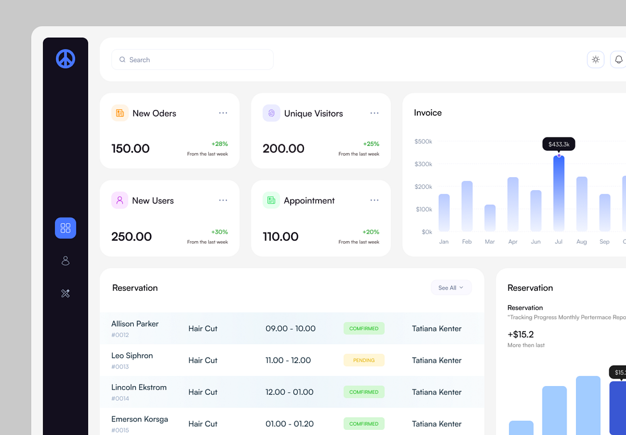Open the user profile icon in the sidebar
Viewport: 626px width, 435px height.
pyautogui.click(x=65, y=260)
